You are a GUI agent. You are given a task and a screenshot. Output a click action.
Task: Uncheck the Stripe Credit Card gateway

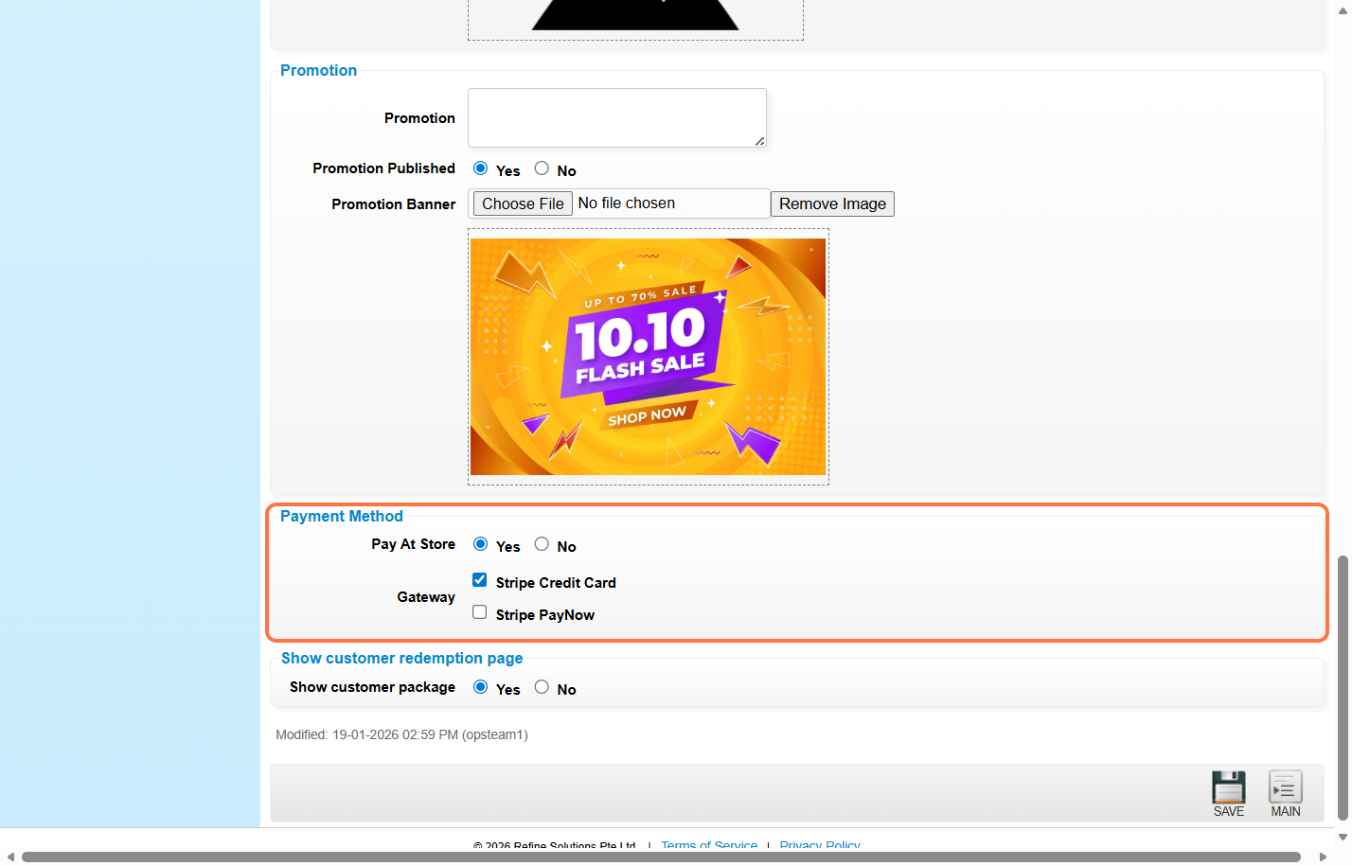(x=480, y=580)
